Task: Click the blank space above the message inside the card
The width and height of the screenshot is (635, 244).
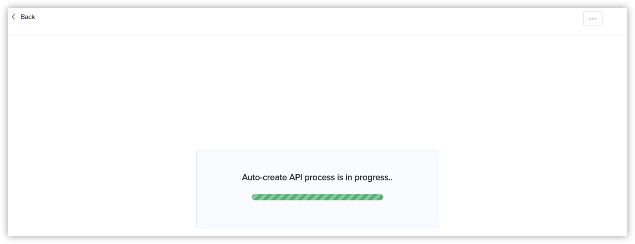Action: coord(317,160)
